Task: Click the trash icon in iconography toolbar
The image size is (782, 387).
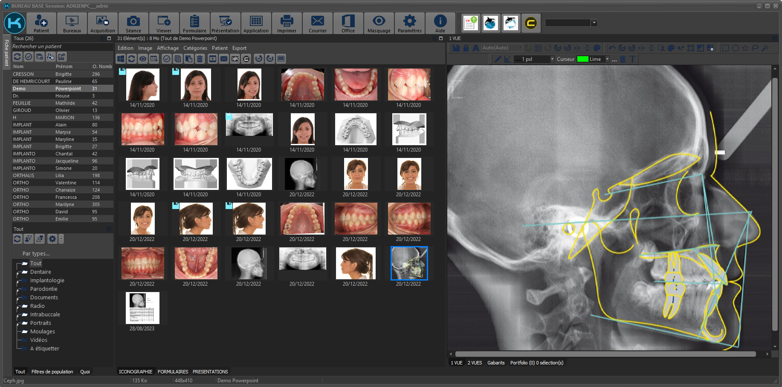Action: (x=200, y=59)
